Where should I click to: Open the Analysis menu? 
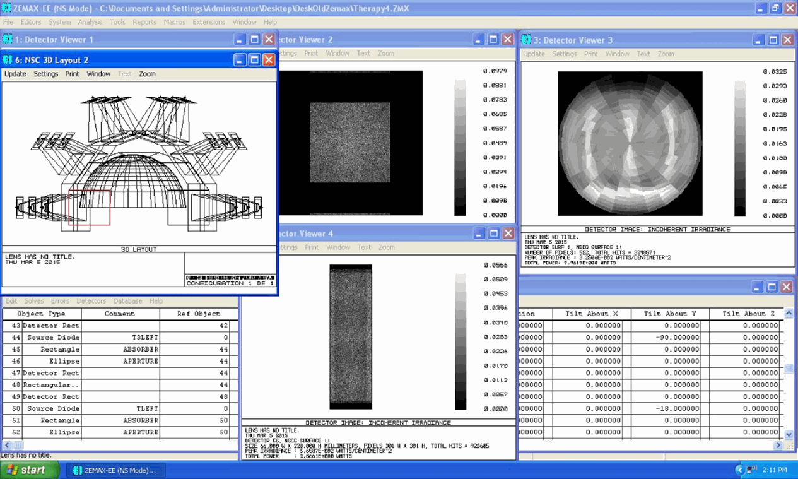90,21
